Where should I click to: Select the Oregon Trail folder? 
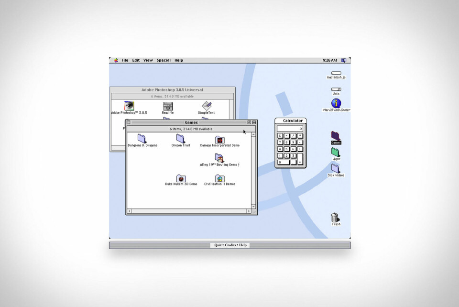(181, 138)
